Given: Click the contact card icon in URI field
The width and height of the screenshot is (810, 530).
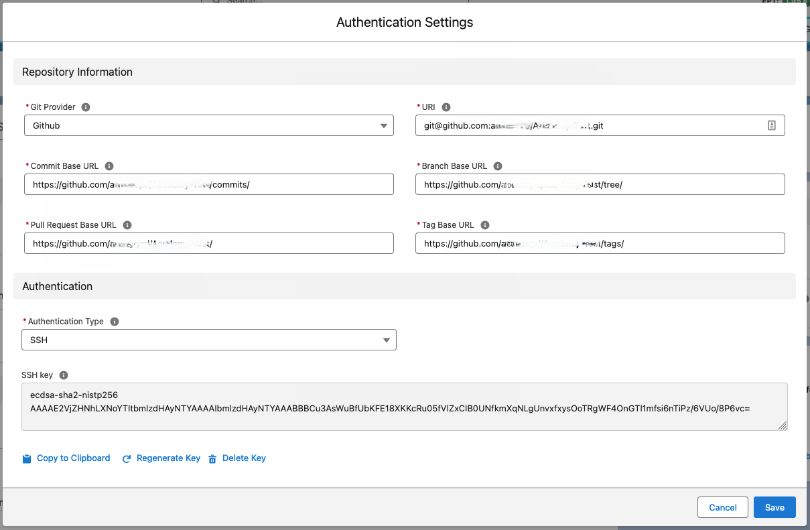Looking at the screenshot, I should click(771, 125).
